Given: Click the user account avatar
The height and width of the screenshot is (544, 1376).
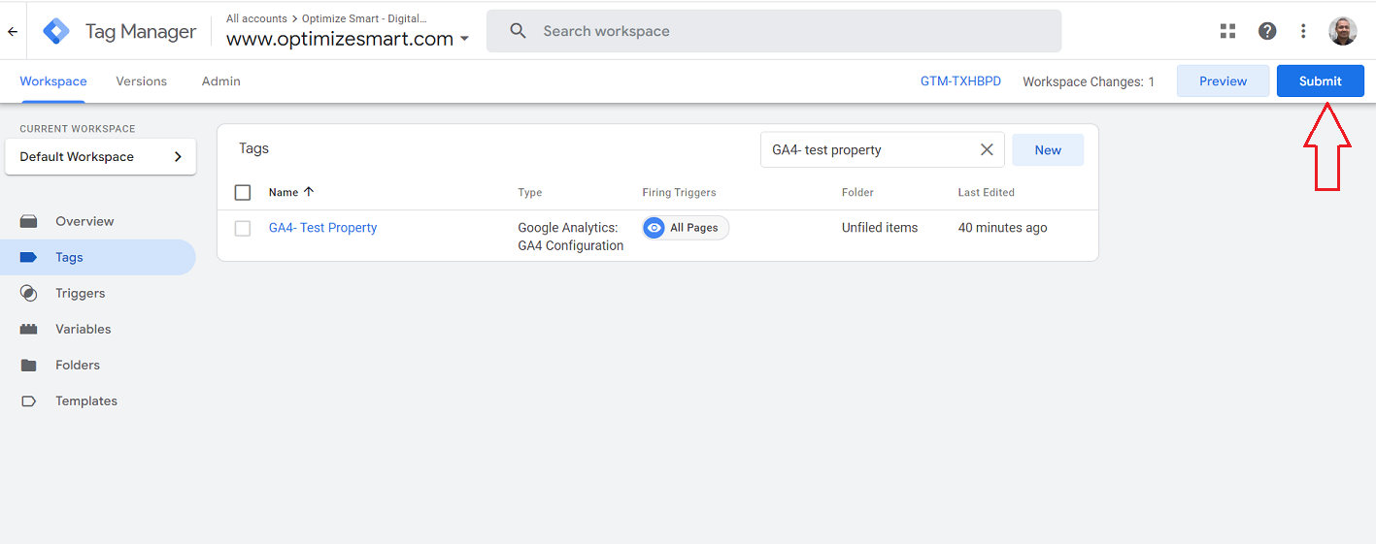Looking at the screenshot, I should 1342,31.
